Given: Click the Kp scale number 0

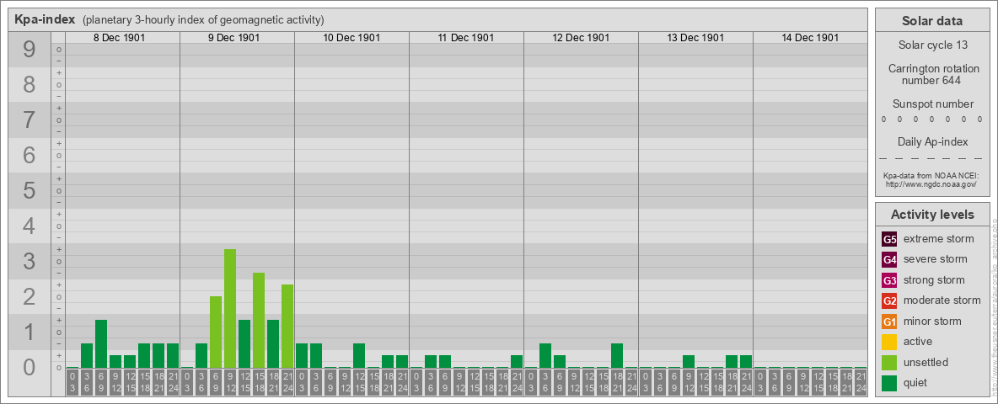Looking at the screenshot, I should click(x=29, y=367).
